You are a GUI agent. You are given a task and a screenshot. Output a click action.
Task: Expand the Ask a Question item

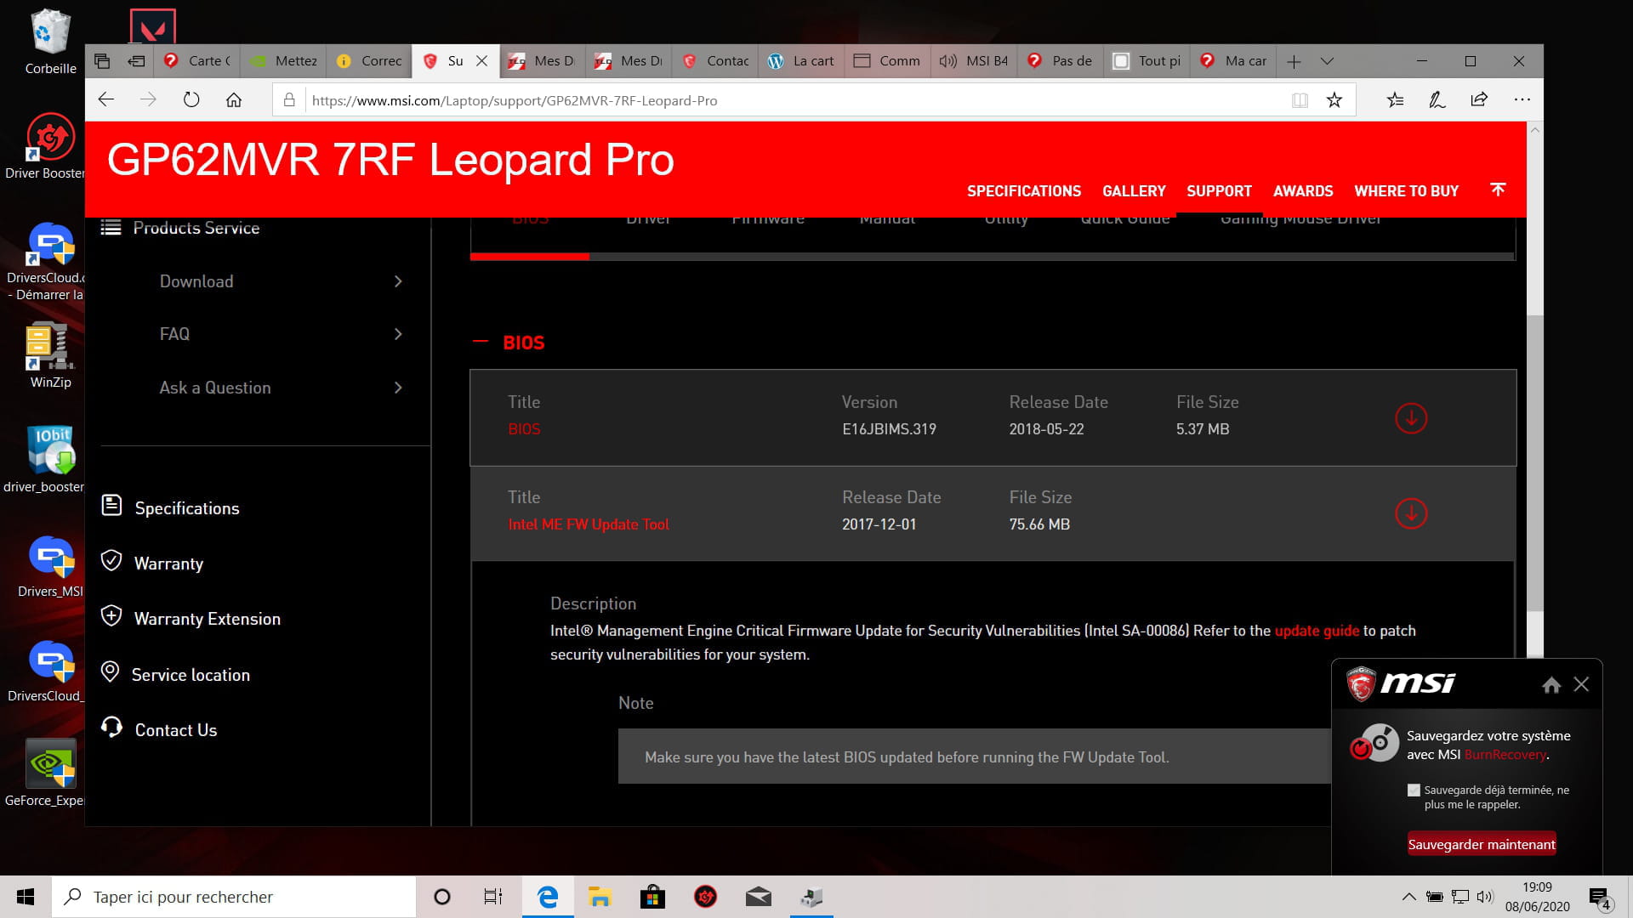pyautogui.click(x=281, y=388)
